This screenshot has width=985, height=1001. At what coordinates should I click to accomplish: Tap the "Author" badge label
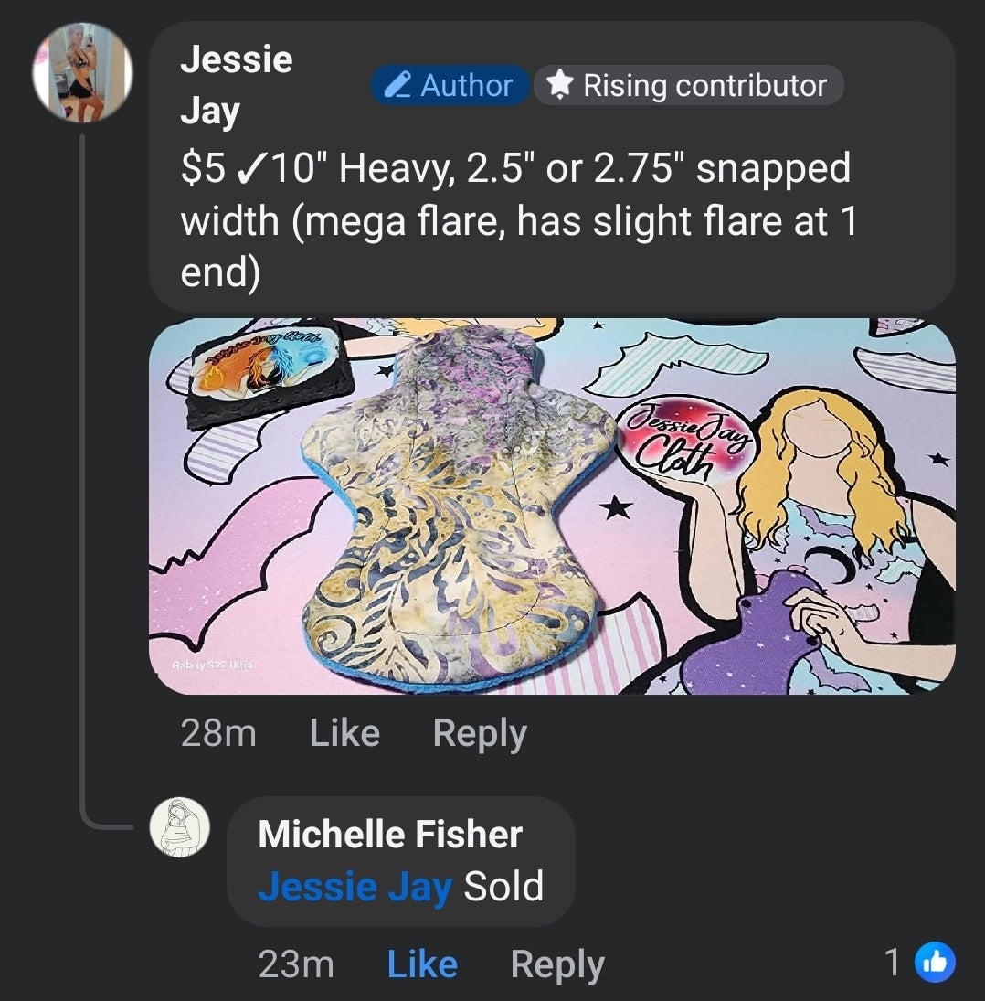pyautogui.click(x=466, y=85)
